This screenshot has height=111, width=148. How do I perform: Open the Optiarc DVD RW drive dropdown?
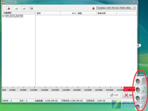116,8
